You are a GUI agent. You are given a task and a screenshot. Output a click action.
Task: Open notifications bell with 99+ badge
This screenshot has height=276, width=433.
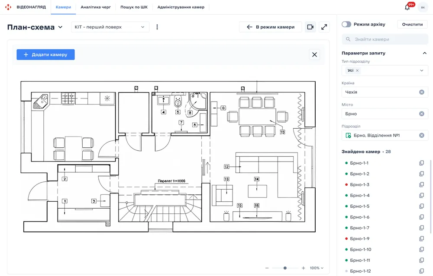[407, 7]
